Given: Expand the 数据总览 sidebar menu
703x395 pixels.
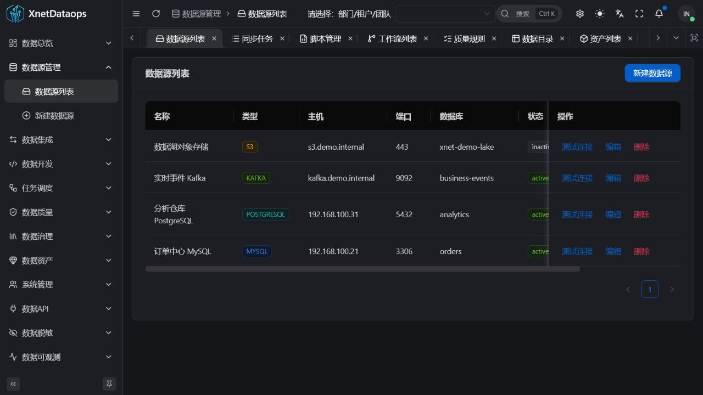Looking at the screenshot, I should click(x=61, y=43).
